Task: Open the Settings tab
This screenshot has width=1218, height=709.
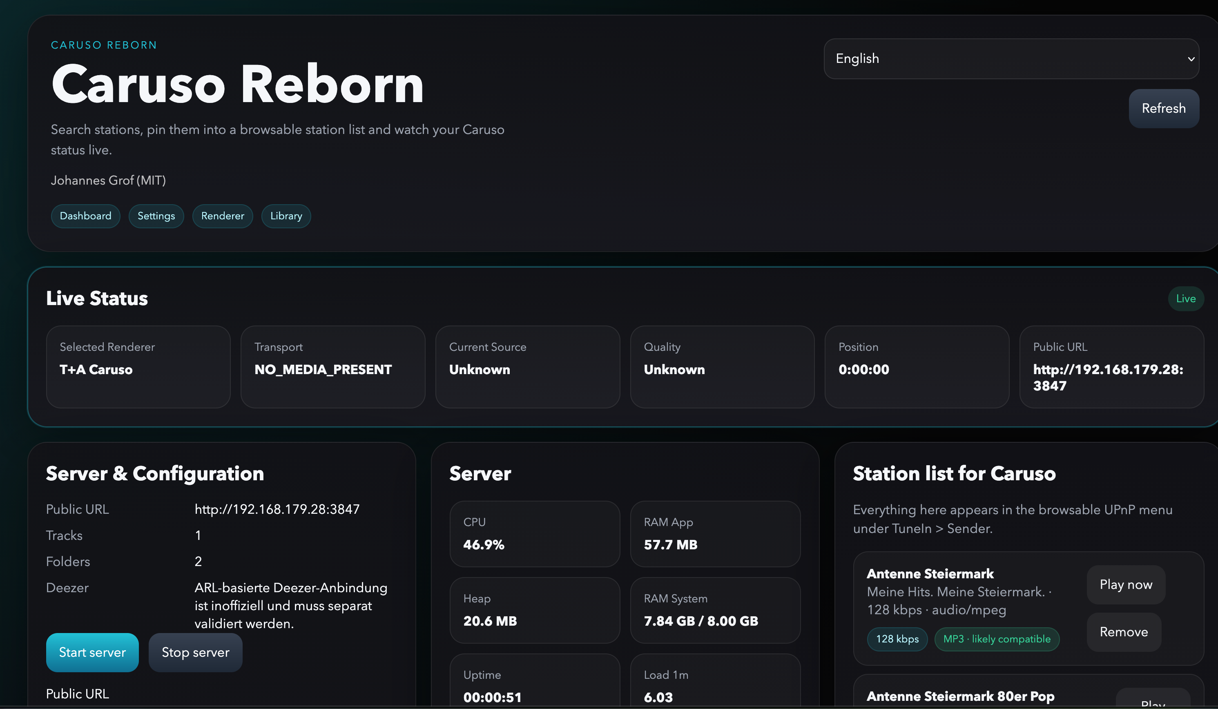Action: [156, 216]
